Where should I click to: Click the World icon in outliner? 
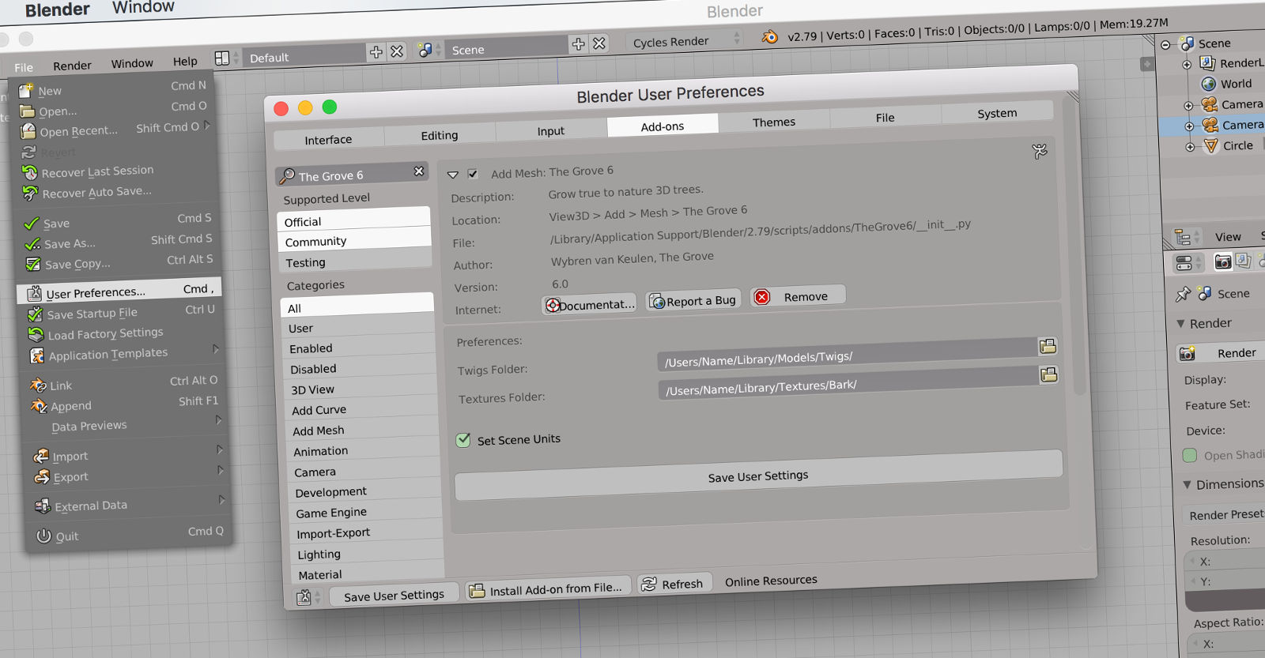point(1208,84)
